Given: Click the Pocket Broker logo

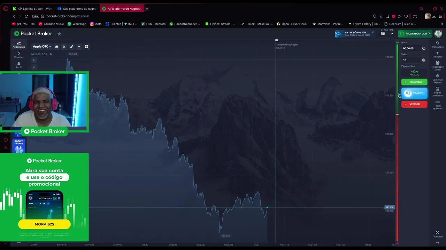Looking at the screenshot, I should 33,34.
